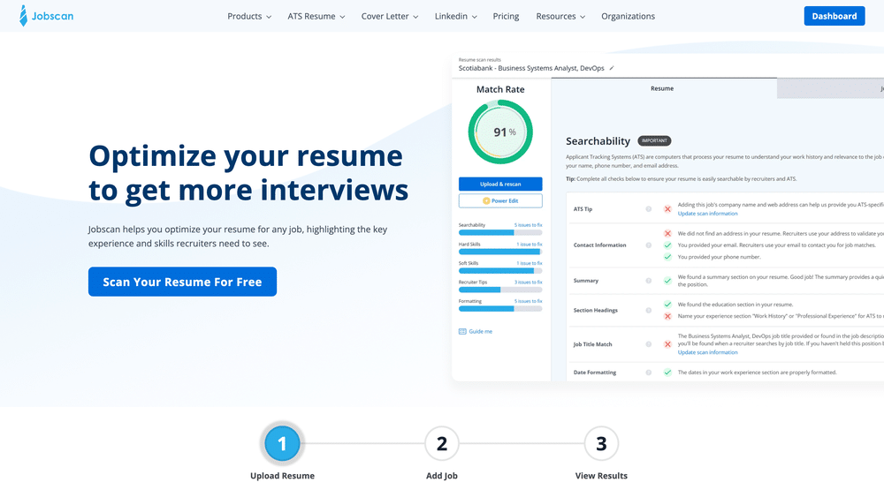884x482 pixels.
Task: Click the Recruiter Tips progress bar
Action: point(500,290)
